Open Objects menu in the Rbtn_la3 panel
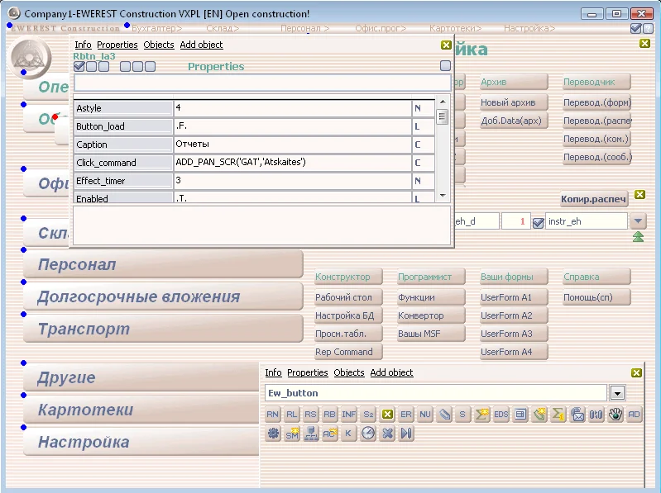The image size is (661, 493). pyautogui.click(x=159, y=45)
